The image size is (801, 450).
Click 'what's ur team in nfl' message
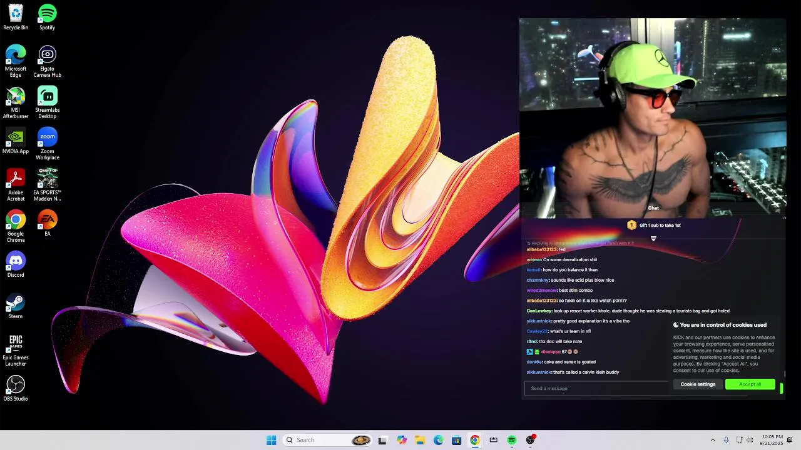tap(570, 331)
